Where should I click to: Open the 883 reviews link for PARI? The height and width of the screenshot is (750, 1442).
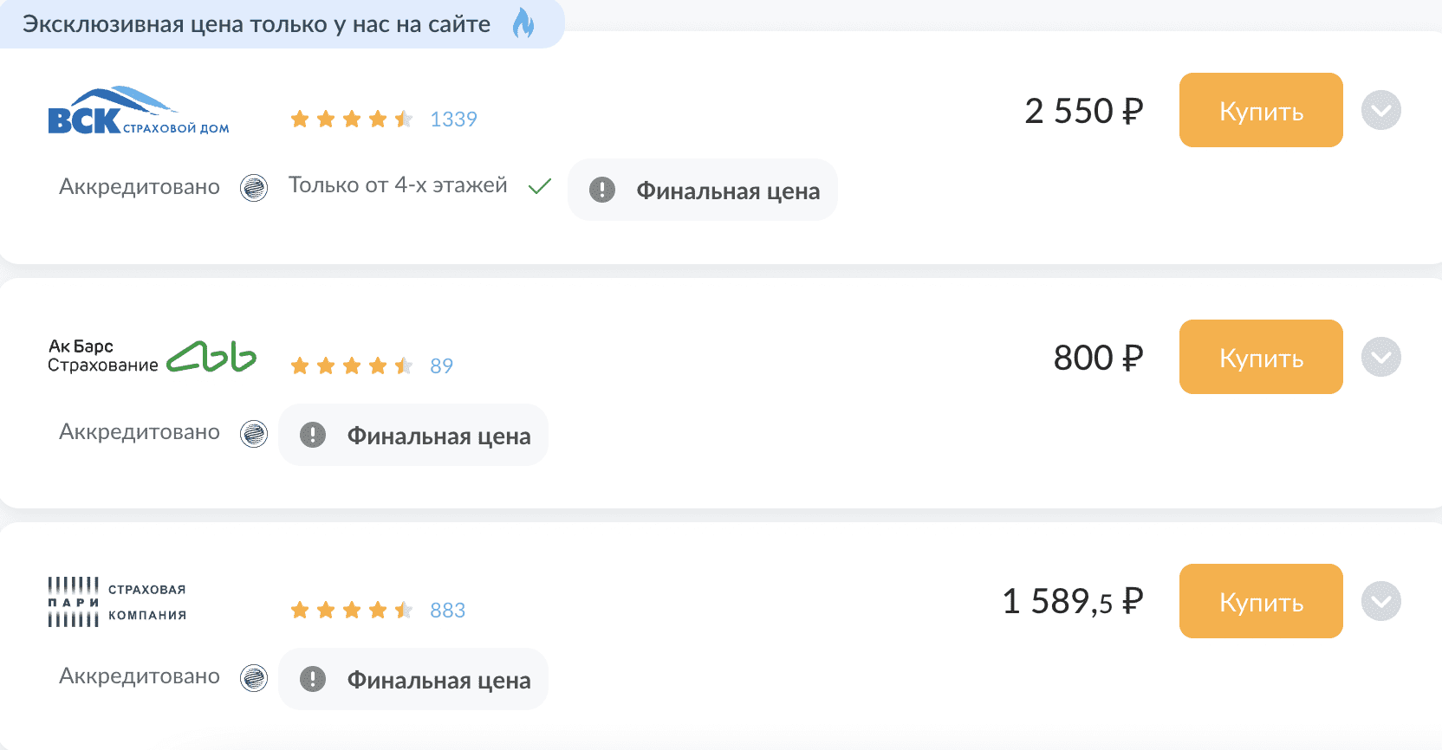click(x=447, y=611)
